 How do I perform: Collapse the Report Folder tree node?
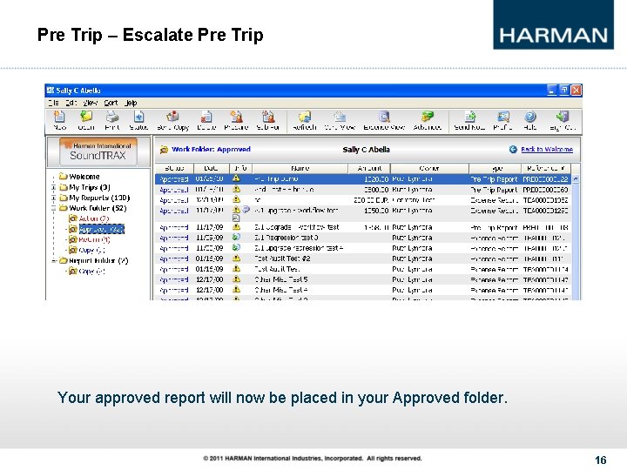(54, 260)
